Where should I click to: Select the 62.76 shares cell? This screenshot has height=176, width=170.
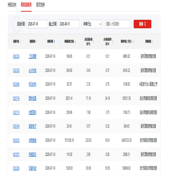pos(69,84)
